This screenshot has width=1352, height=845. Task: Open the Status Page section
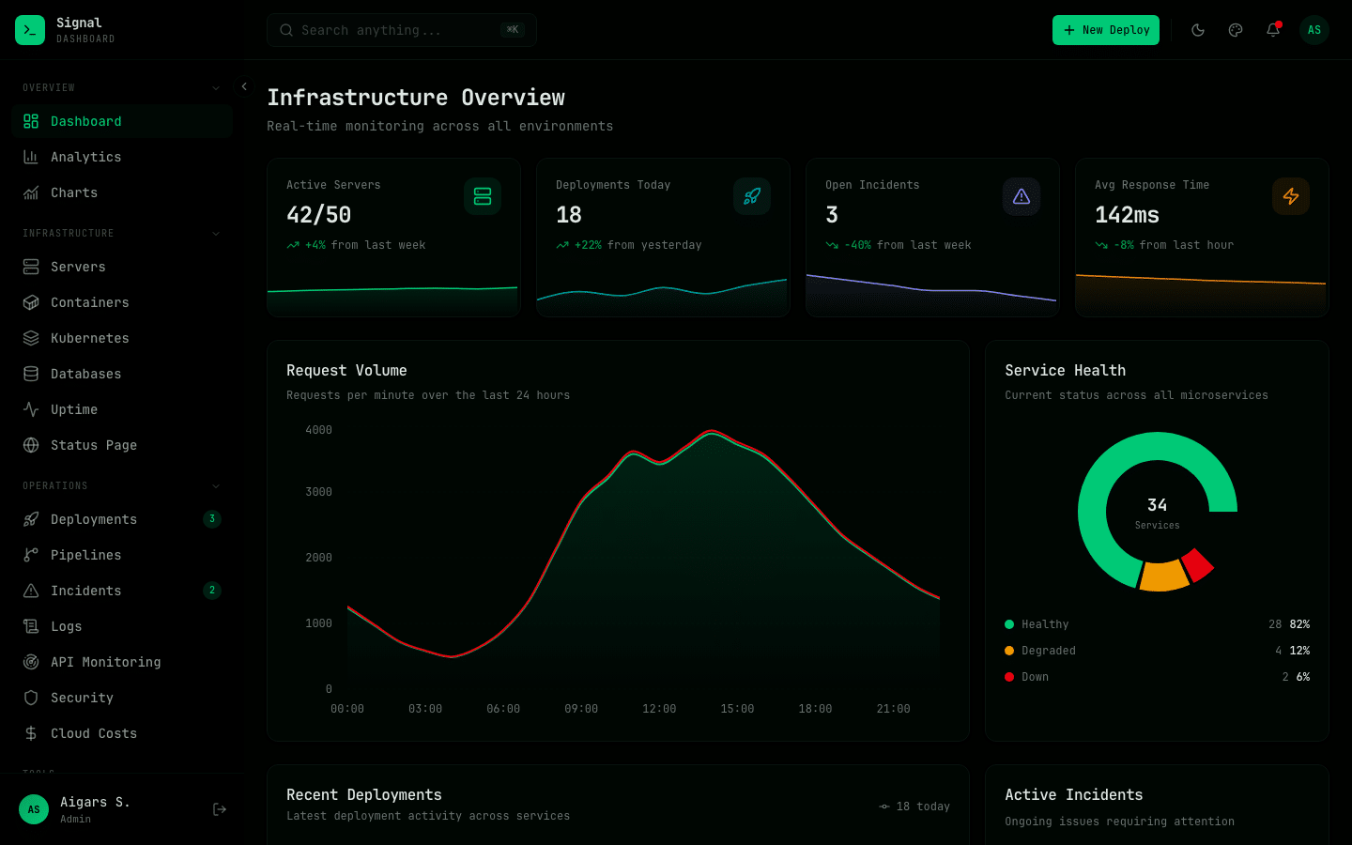(x=94, y=445)
